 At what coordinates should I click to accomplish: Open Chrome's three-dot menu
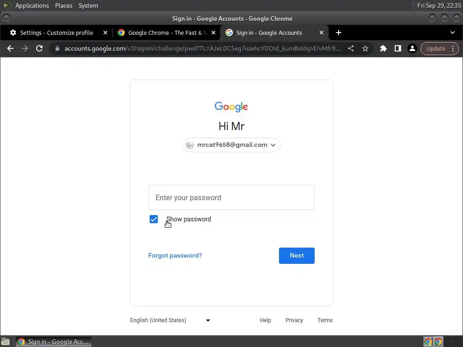[453, 48]
